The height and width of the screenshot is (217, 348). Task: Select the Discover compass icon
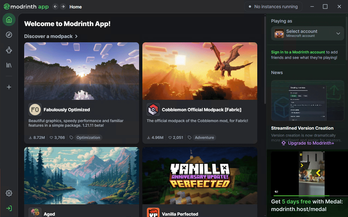click(x=9, y=35)
